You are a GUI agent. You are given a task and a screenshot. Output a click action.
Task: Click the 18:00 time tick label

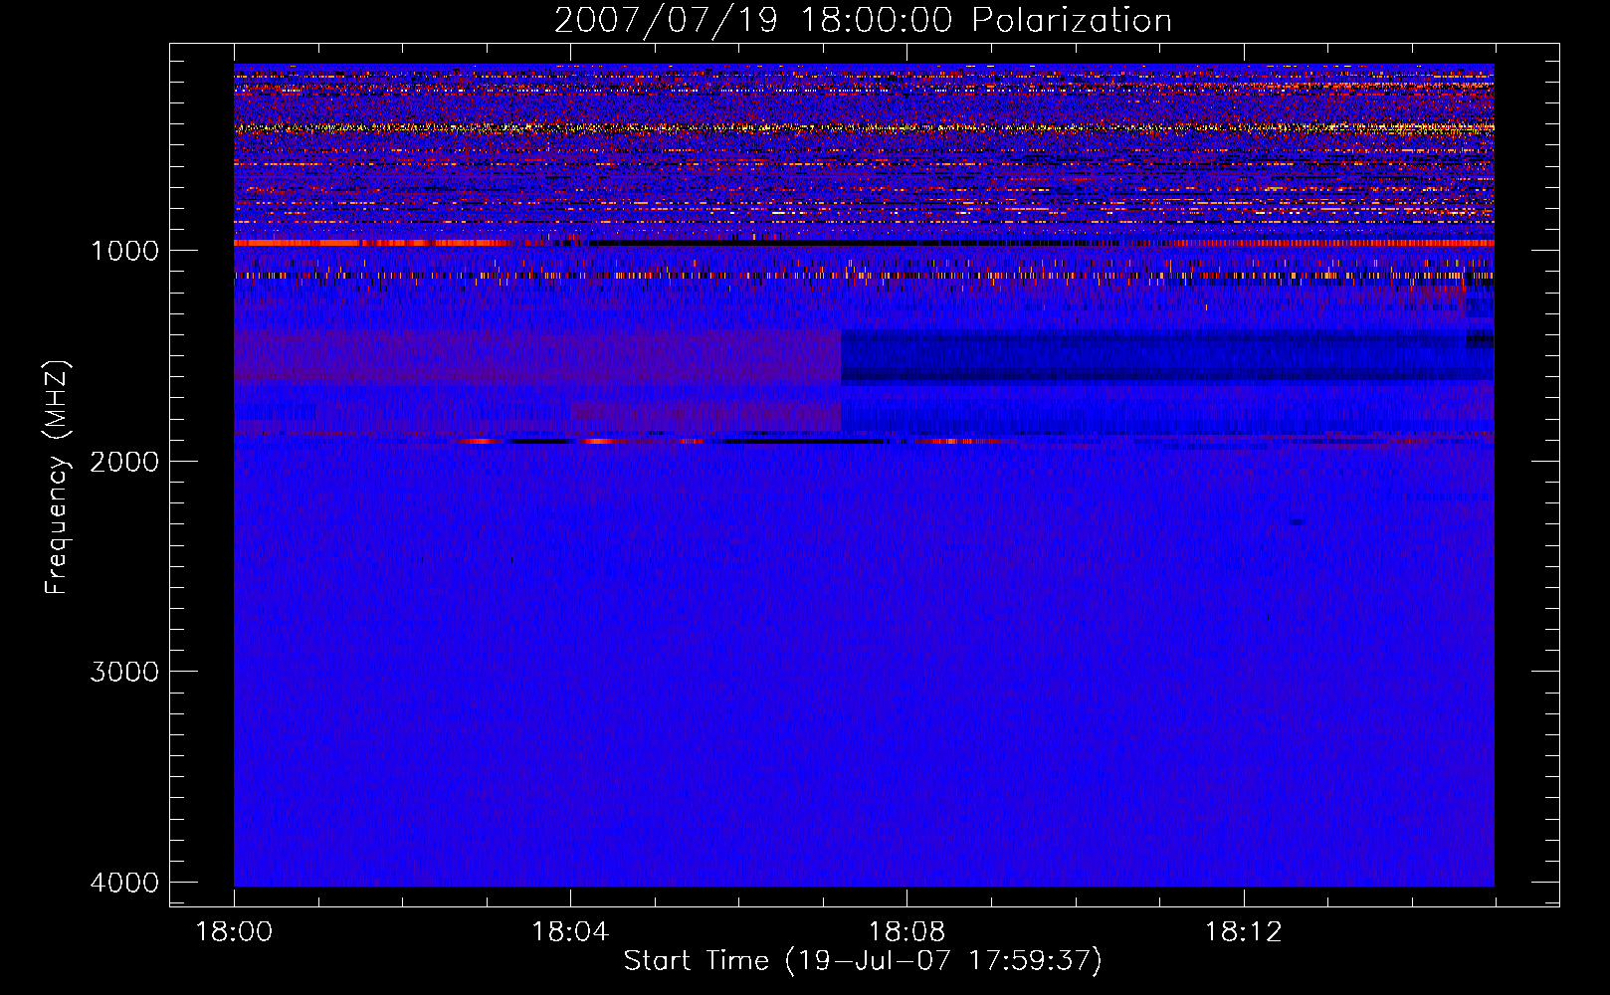234,932
